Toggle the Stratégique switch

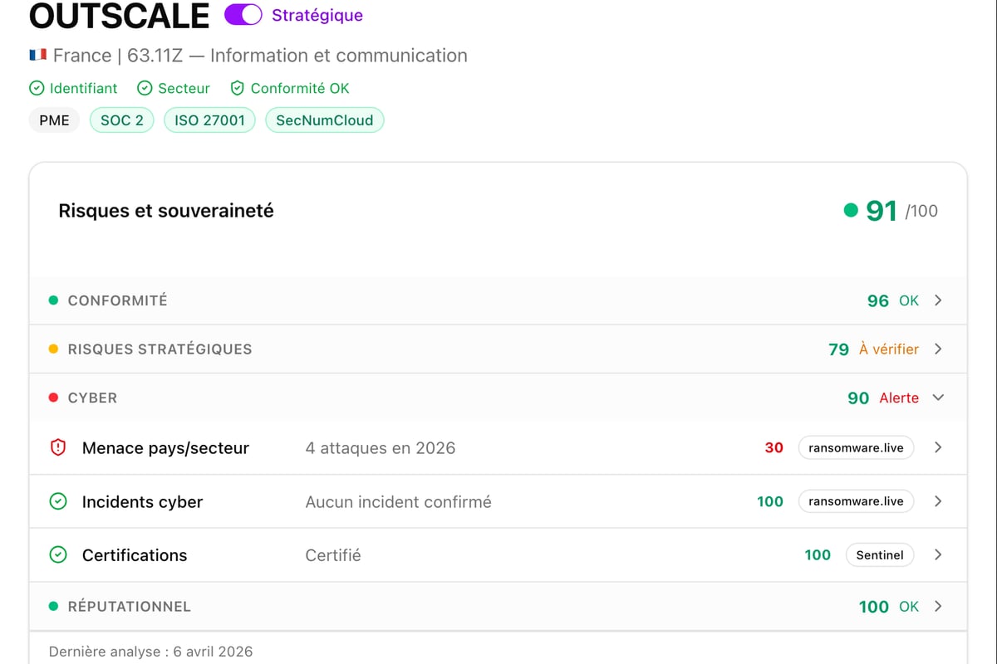pyautogui.click(x=243, y=15)
